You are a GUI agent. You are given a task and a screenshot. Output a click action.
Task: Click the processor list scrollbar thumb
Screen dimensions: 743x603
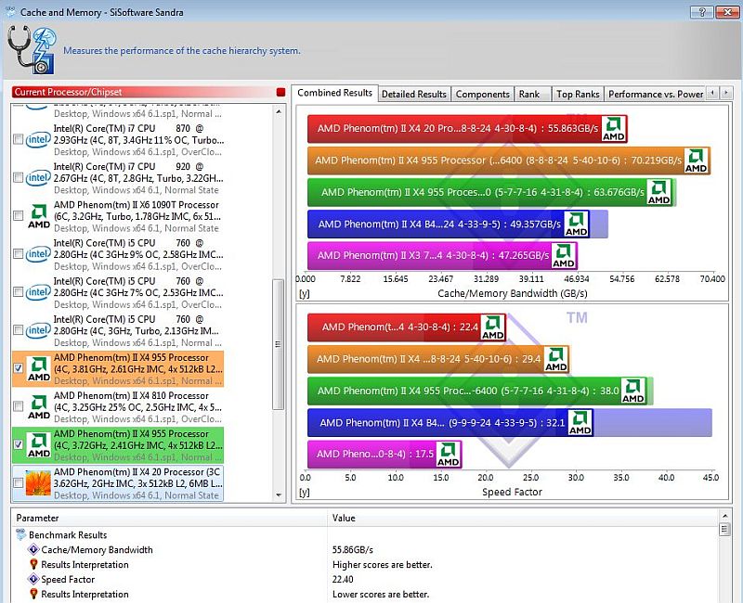pos(279,344)
